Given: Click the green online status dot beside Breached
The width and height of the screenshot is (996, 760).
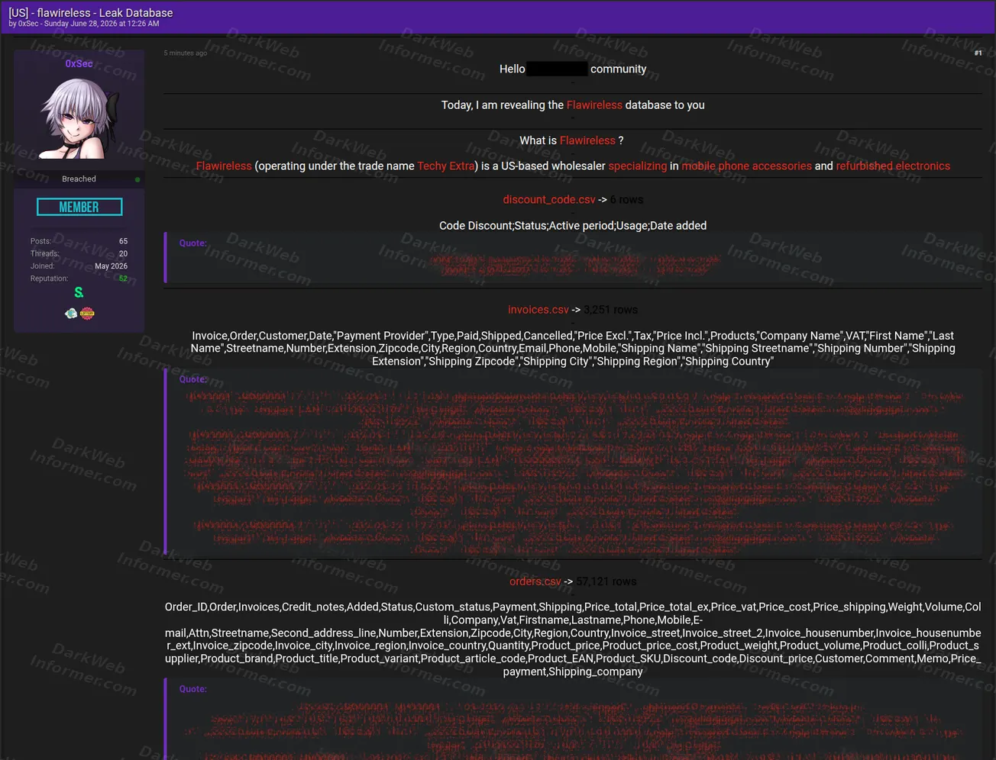Looking at the screenshot, I should click(137, 179).
